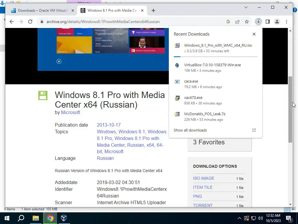This screenshot has width=298, height=224.
Task: Open the ITEM TILE download option
Action: pos(203,188)
